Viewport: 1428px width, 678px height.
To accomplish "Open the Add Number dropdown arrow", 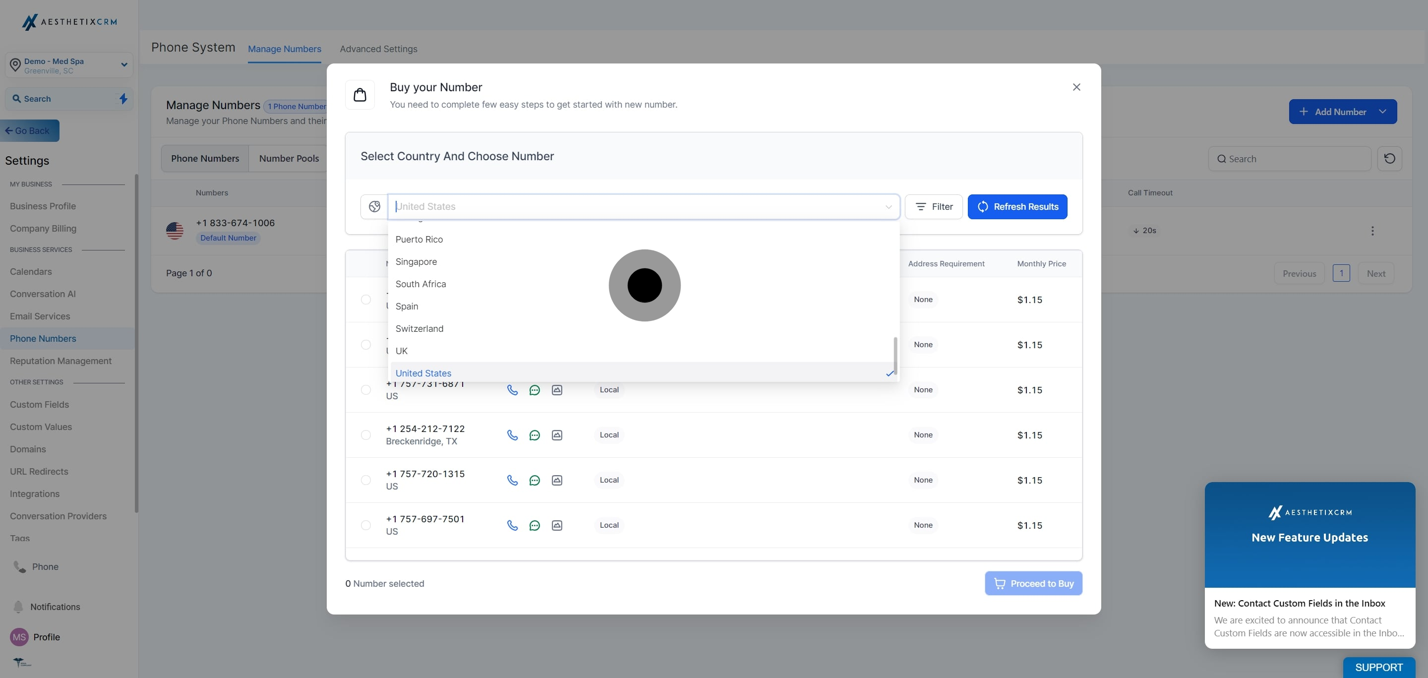I will coord(1382,112).
